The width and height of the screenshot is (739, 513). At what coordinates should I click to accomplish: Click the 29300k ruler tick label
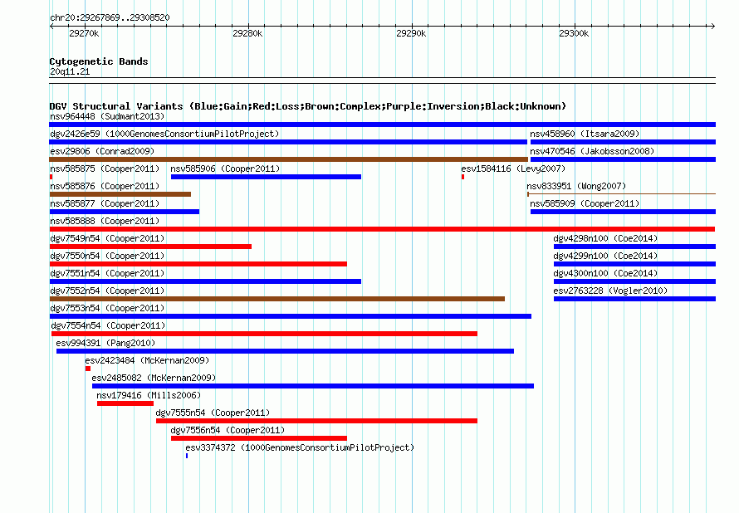coord(574,33)
